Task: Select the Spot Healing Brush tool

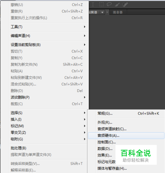Action: click(125, 5)
